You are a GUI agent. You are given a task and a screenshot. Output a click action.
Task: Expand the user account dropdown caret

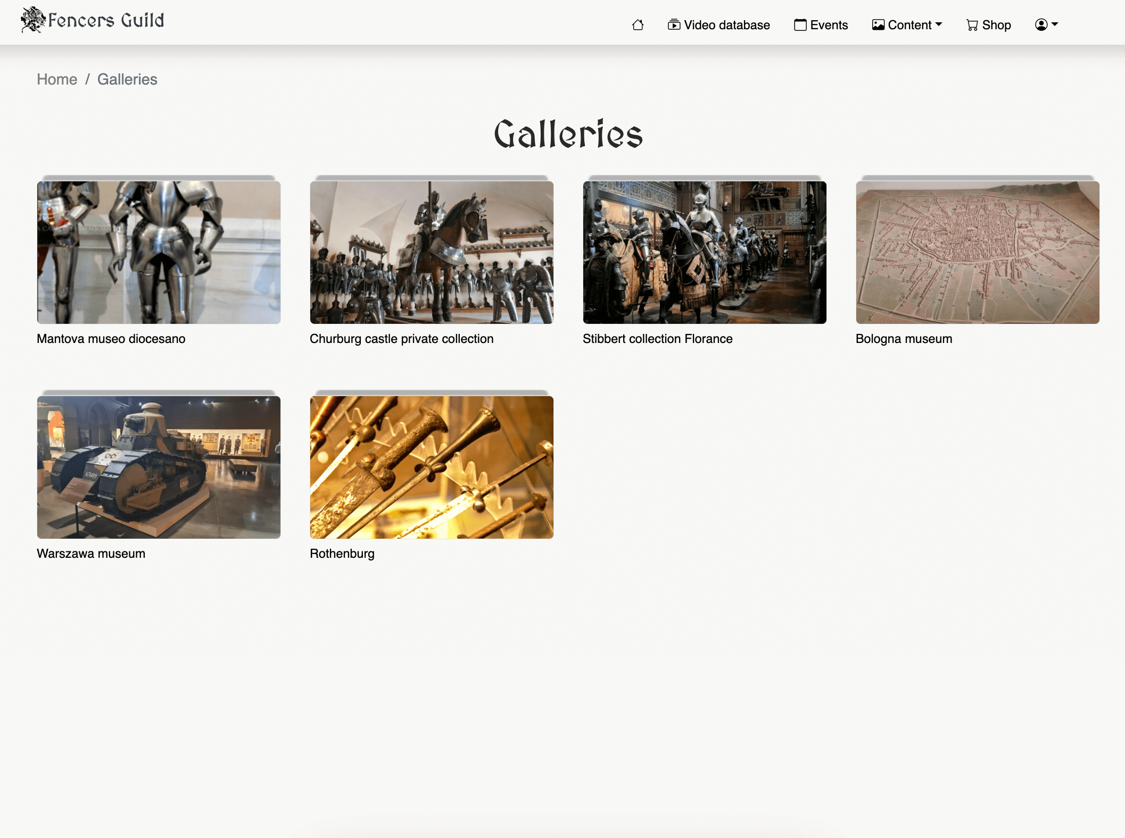[1055, 24]
